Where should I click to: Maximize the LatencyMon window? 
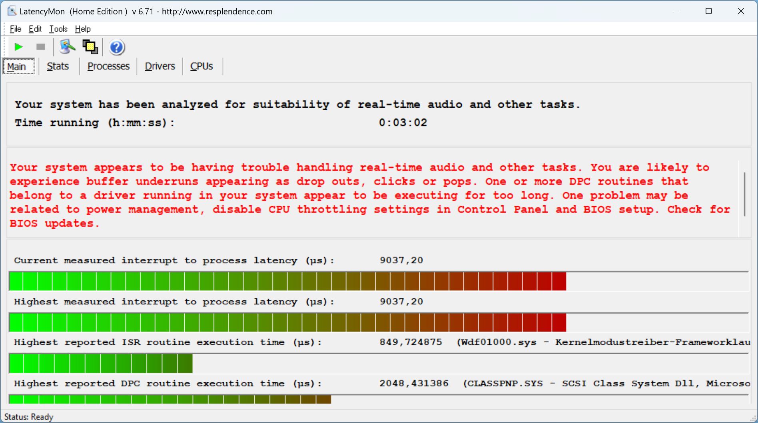point(708,11)
